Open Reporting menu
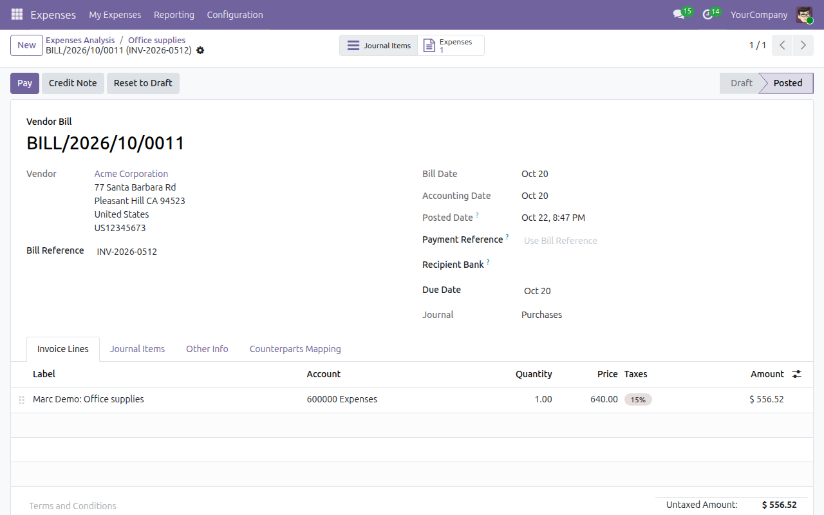The height and width of the screenshot is (515, 824). tap(174, 14)
